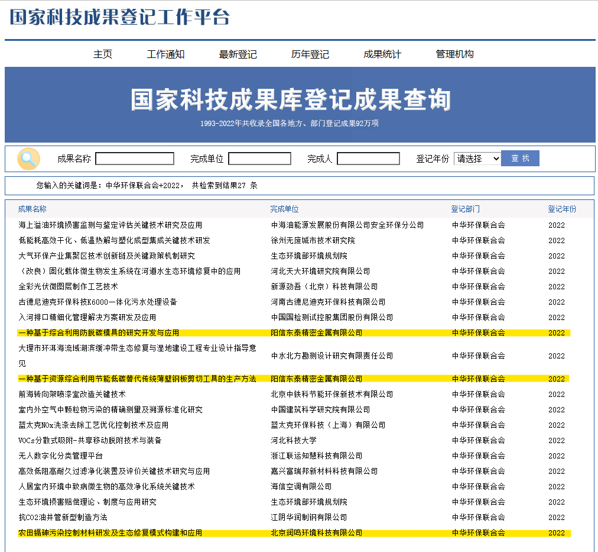
Task: Click the 登记年份 table column header
Action: click(x=562, y=209)
